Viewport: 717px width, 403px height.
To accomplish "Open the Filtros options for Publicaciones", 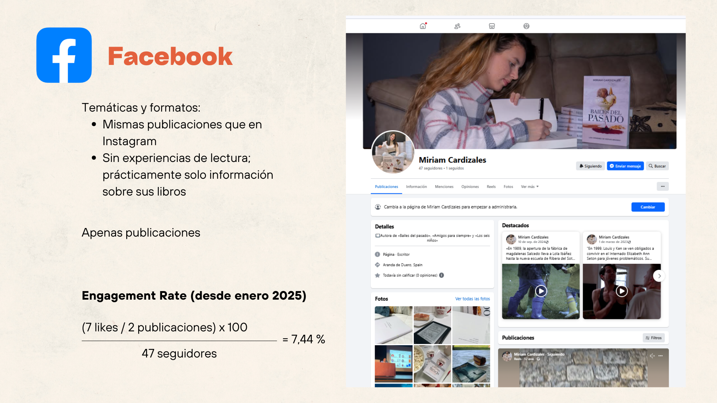I will 654,338.
